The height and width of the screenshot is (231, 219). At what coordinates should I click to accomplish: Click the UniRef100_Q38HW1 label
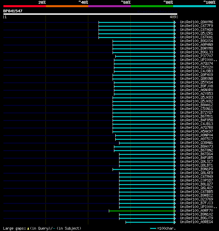coord(196,143)
